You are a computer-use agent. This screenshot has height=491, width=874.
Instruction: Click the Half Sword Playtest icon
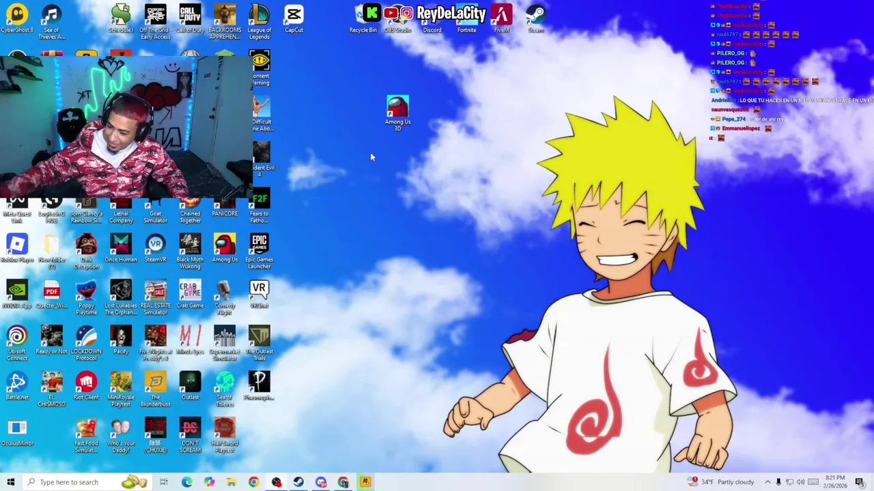225,435
